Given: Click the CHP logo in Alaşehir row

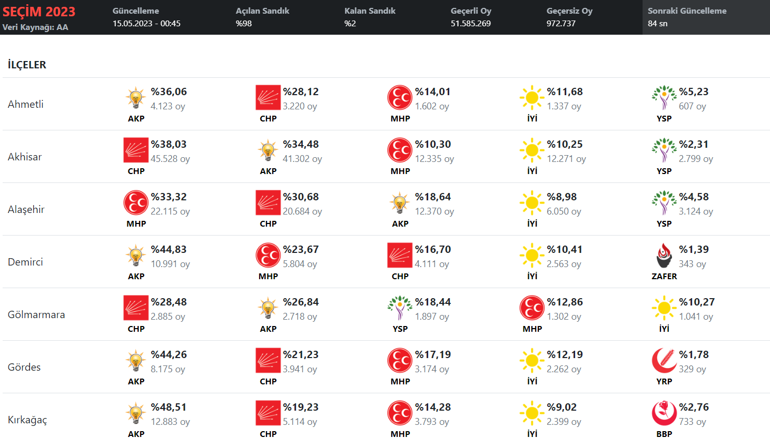Looking at the screenshot, I should (268, 203).
